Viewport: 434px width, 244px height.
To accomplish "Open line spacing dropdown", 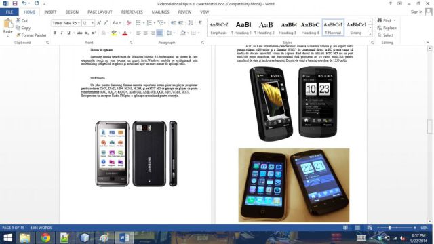I will tap(174, 33).
